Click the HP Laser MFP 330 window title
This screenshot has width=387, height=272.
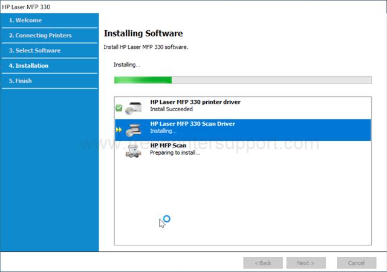[26, 7]
